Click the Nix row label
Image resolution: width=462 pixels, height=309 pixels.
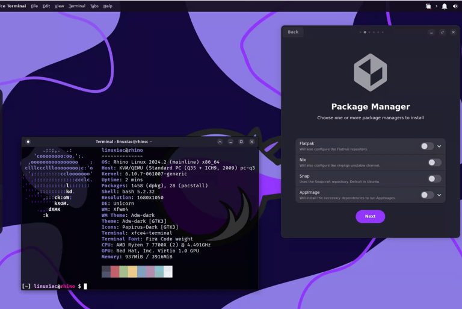[303, 160]
